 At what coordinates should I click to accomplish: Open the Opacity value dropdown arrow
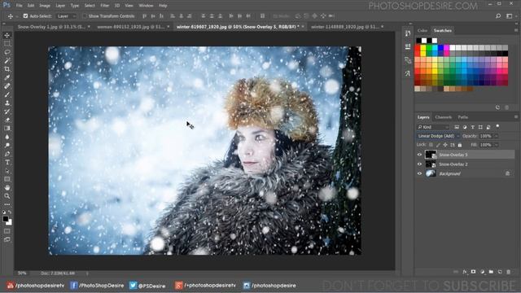pyautogui.click(x=497, y=136)
